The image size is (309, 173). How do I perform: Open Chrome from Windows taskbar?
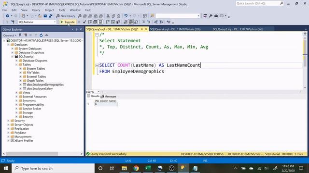click(136, 168)
